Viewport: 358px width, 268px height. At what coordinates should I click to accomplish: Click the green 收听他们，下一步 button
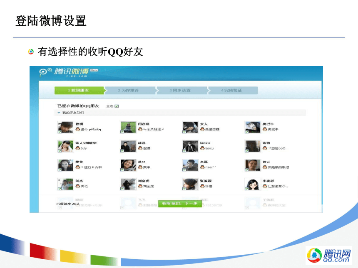pos(180,204)
